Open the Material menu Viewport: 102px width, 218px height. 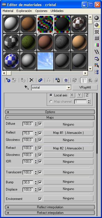point(8,11)
